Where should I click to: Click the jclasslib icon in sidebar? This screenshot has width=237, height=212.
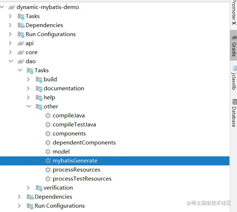click(x=234, y=68)
